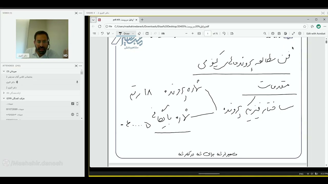Screen dimensions: 328x184
Task: Click the Save icon in PDF toolbar
Action: point(279,33)
